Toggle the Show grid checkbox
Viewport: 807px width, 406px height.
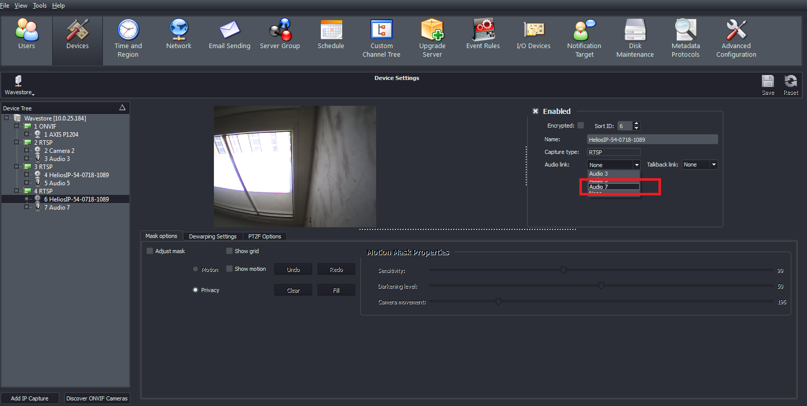pyautogui.click(x=229, y=251)
